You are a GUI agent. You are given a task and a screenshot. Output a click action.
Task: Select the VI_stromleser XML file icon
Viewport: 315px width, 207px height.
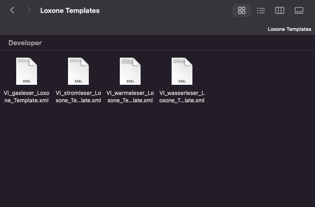[78, 71]
